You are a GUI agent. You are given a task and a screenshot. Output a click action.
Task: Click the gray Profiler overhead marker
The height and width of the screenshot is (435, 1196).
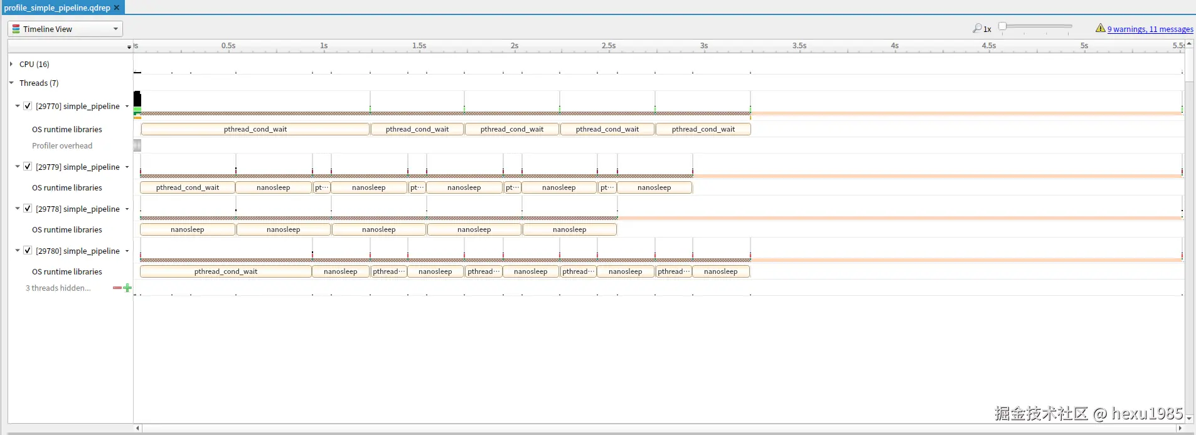pos(137,145)
